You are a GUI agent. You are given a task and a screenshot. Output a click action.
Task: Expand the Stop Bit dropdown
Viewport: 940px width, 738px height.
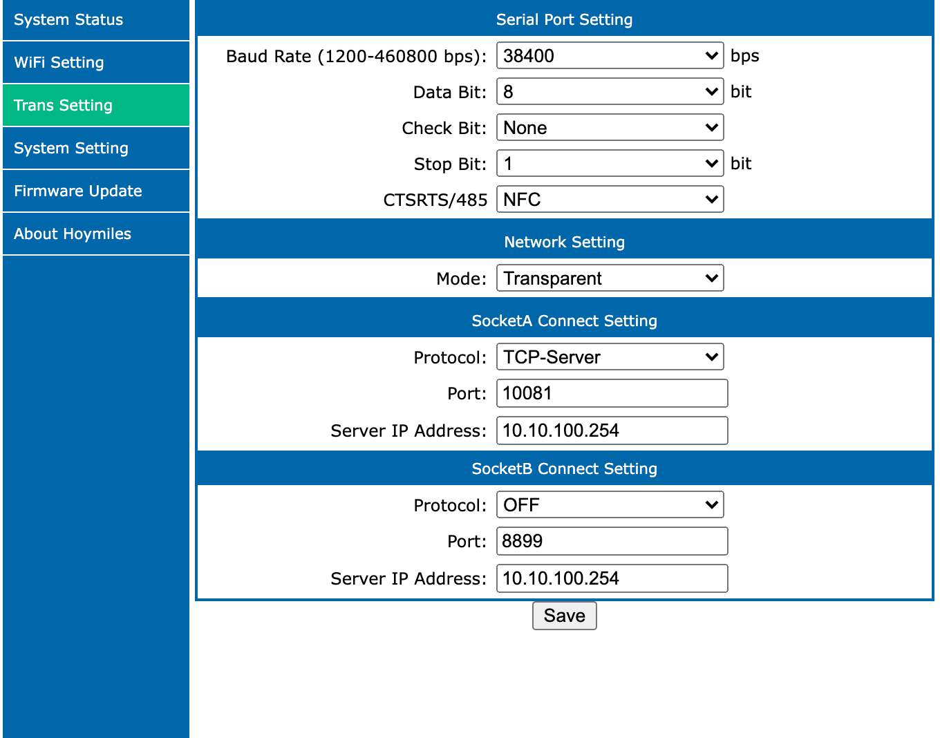610,163
